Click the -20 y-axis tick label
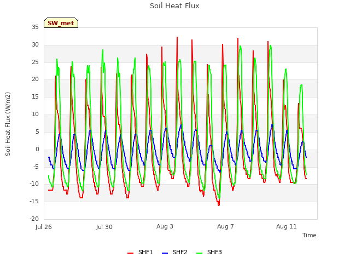This screenshot has height=263, width=350. tap(34, 219)
